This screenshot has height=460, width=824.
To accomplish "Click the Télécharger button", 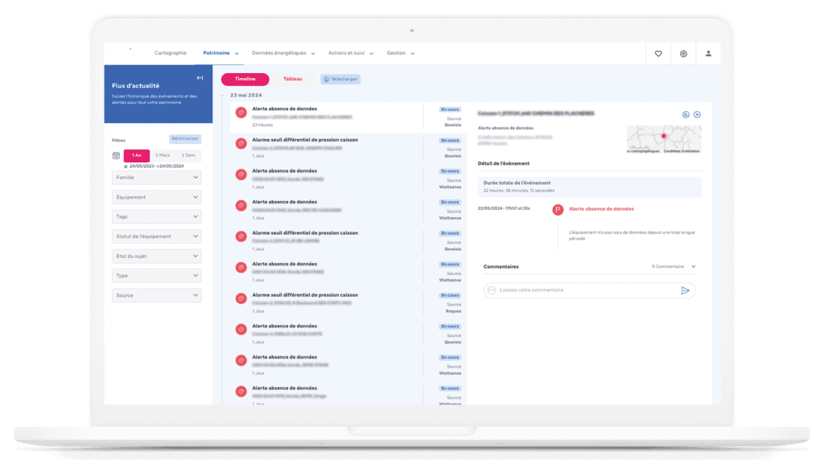I will [340, 80].
